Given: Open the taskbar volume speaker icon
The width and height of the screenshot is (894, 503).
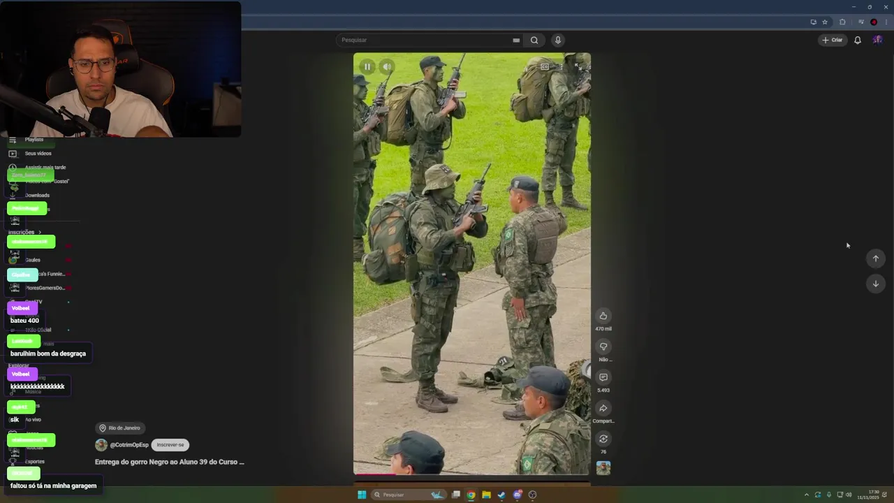Looking at the screenshot, I should click(x=849, y=495).
